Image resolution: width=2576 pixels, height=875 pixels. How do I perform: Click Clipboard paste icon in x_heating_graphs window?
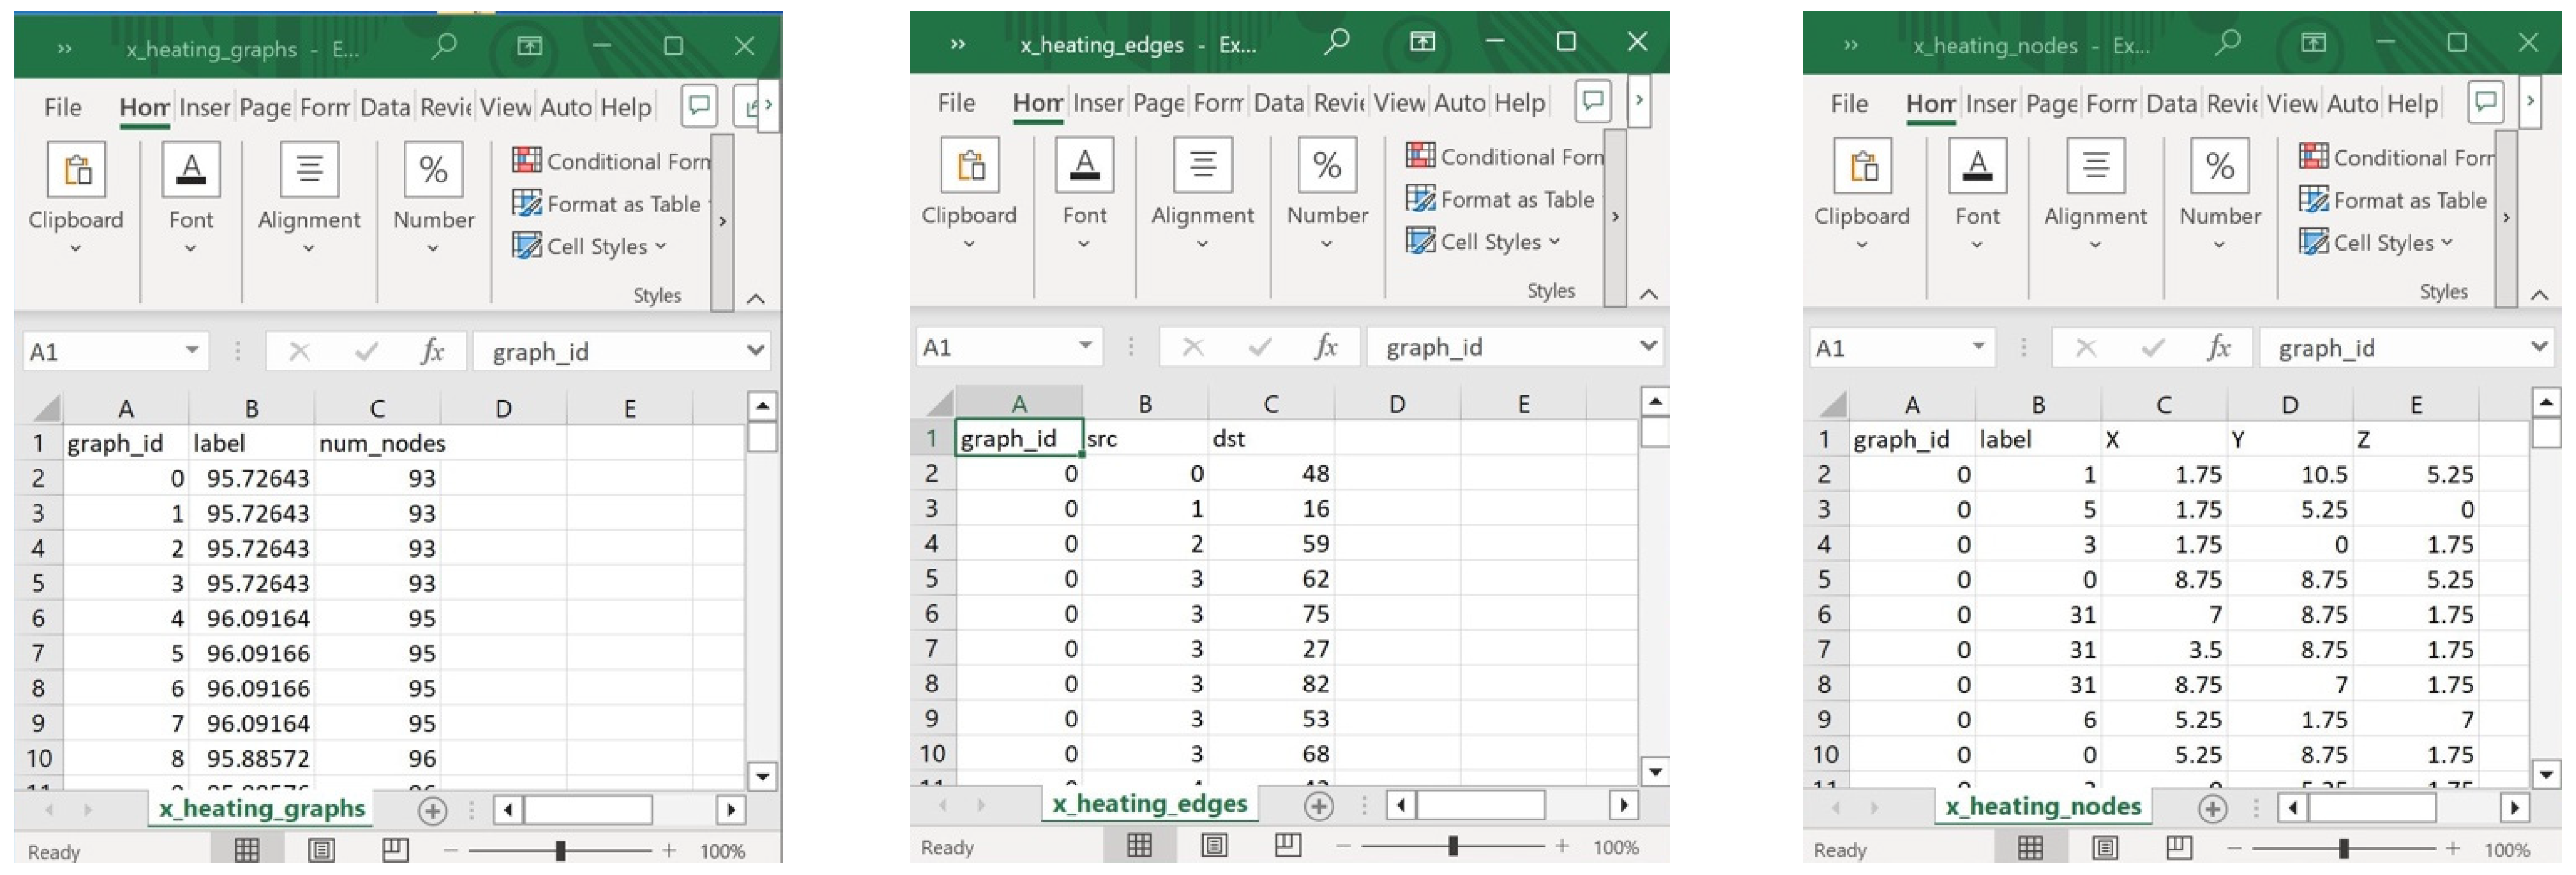click(x=76, y=169)
